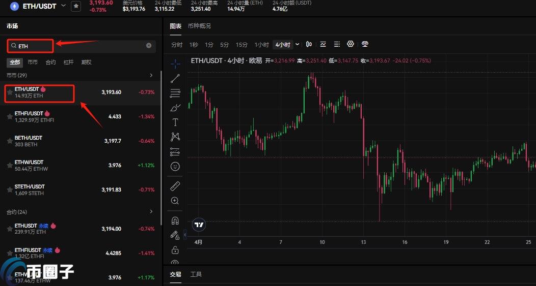Click the candlestick chart style icon
This screenshot has width=536, height=286.
point(309,44)
